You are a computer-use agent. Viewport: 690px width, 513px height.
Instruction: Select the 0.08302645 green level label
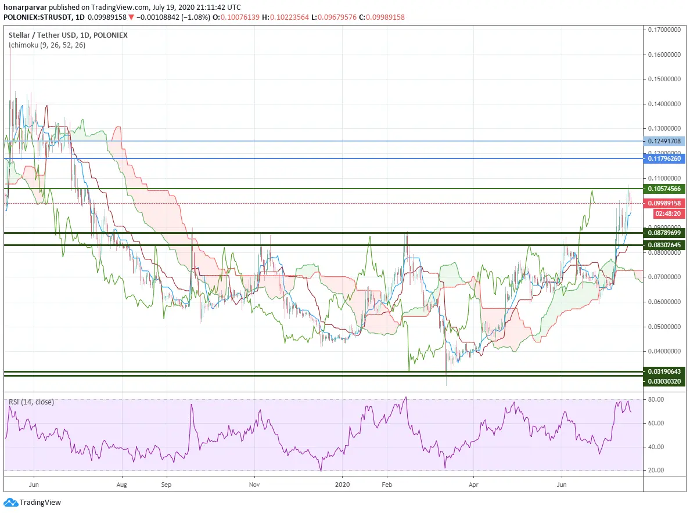664,245
